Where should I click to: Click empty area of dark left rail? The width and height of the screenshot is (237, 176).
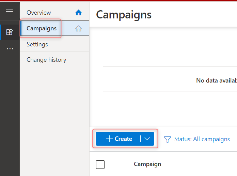[10, 113]
